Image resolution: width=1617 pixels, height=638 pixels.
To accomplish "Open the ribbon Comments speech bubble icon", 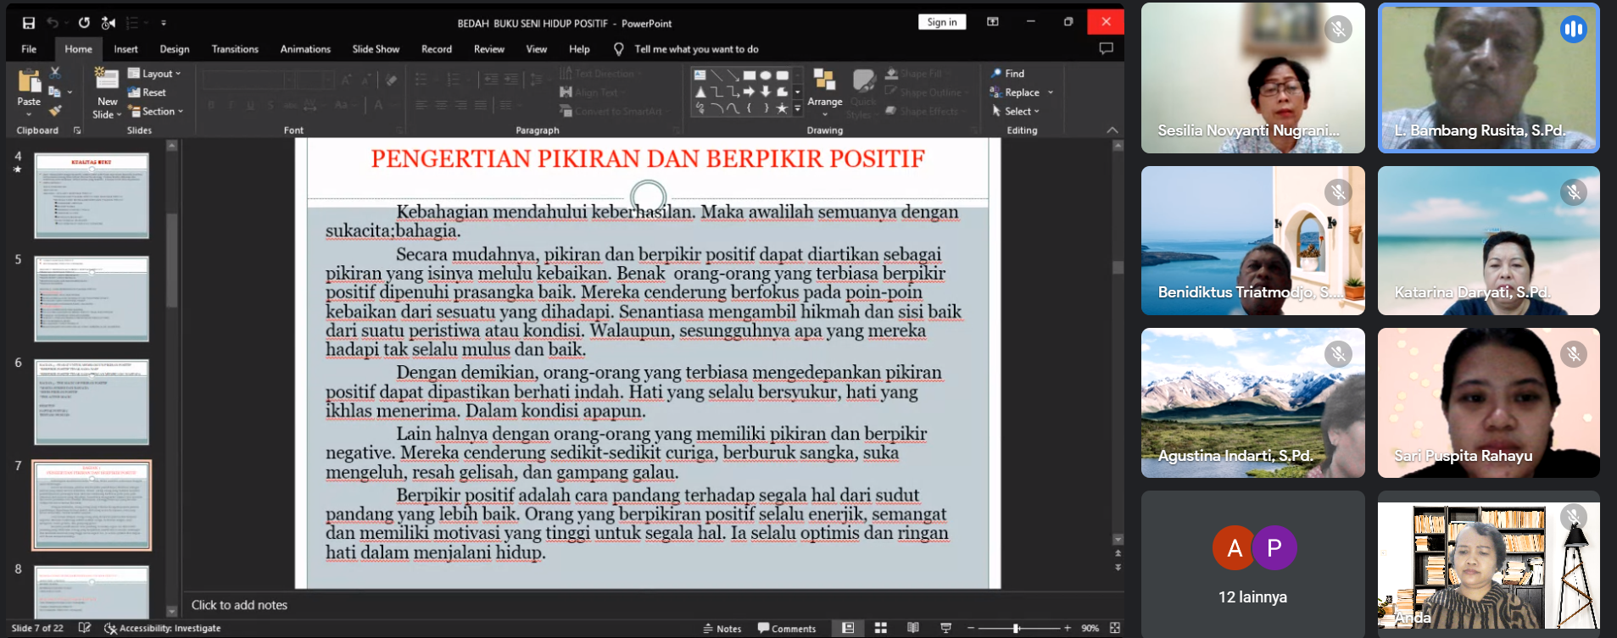I will tap(1106, 48).
